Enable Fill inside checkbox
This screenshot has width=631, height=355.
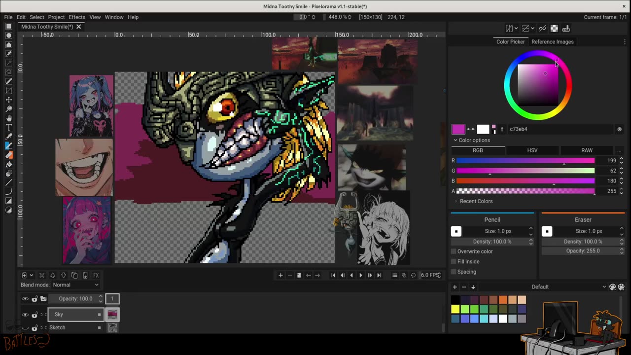pos(454,262)
